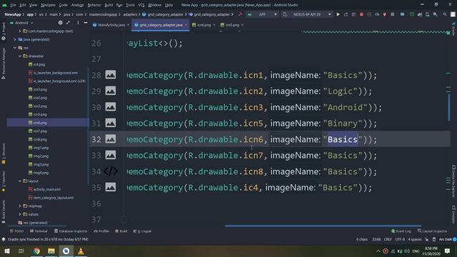The width and height of the screenshot is (457, 257).
Task: Open VLC media player from the taskbar
Action: click(x=81, y=251)
